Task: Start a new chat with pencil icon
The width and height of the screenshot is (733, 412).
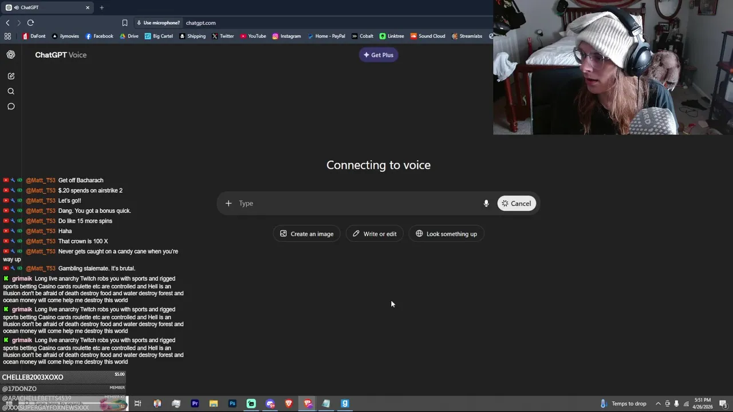Action: coord(11,76)
